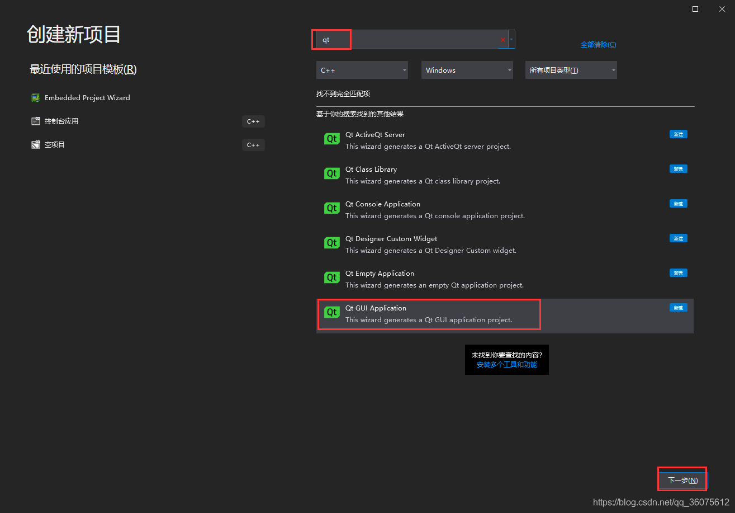Click the 新建 badge on Qt Class Library

coord(679,169)
